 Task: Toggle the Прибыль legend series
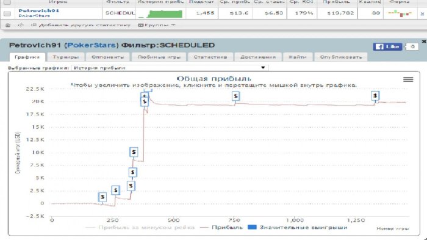221,227
